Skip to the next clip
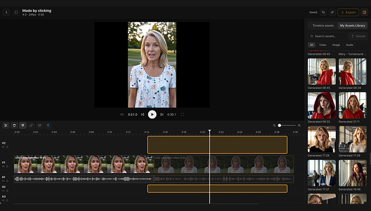Image resolution: width=371 pixels, height=211 pixels. click(162, 115)
